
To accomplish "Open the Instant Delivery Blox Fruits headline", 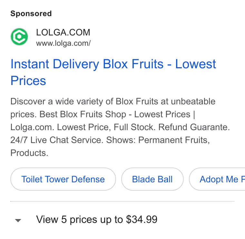I will (x=113, y=72).
